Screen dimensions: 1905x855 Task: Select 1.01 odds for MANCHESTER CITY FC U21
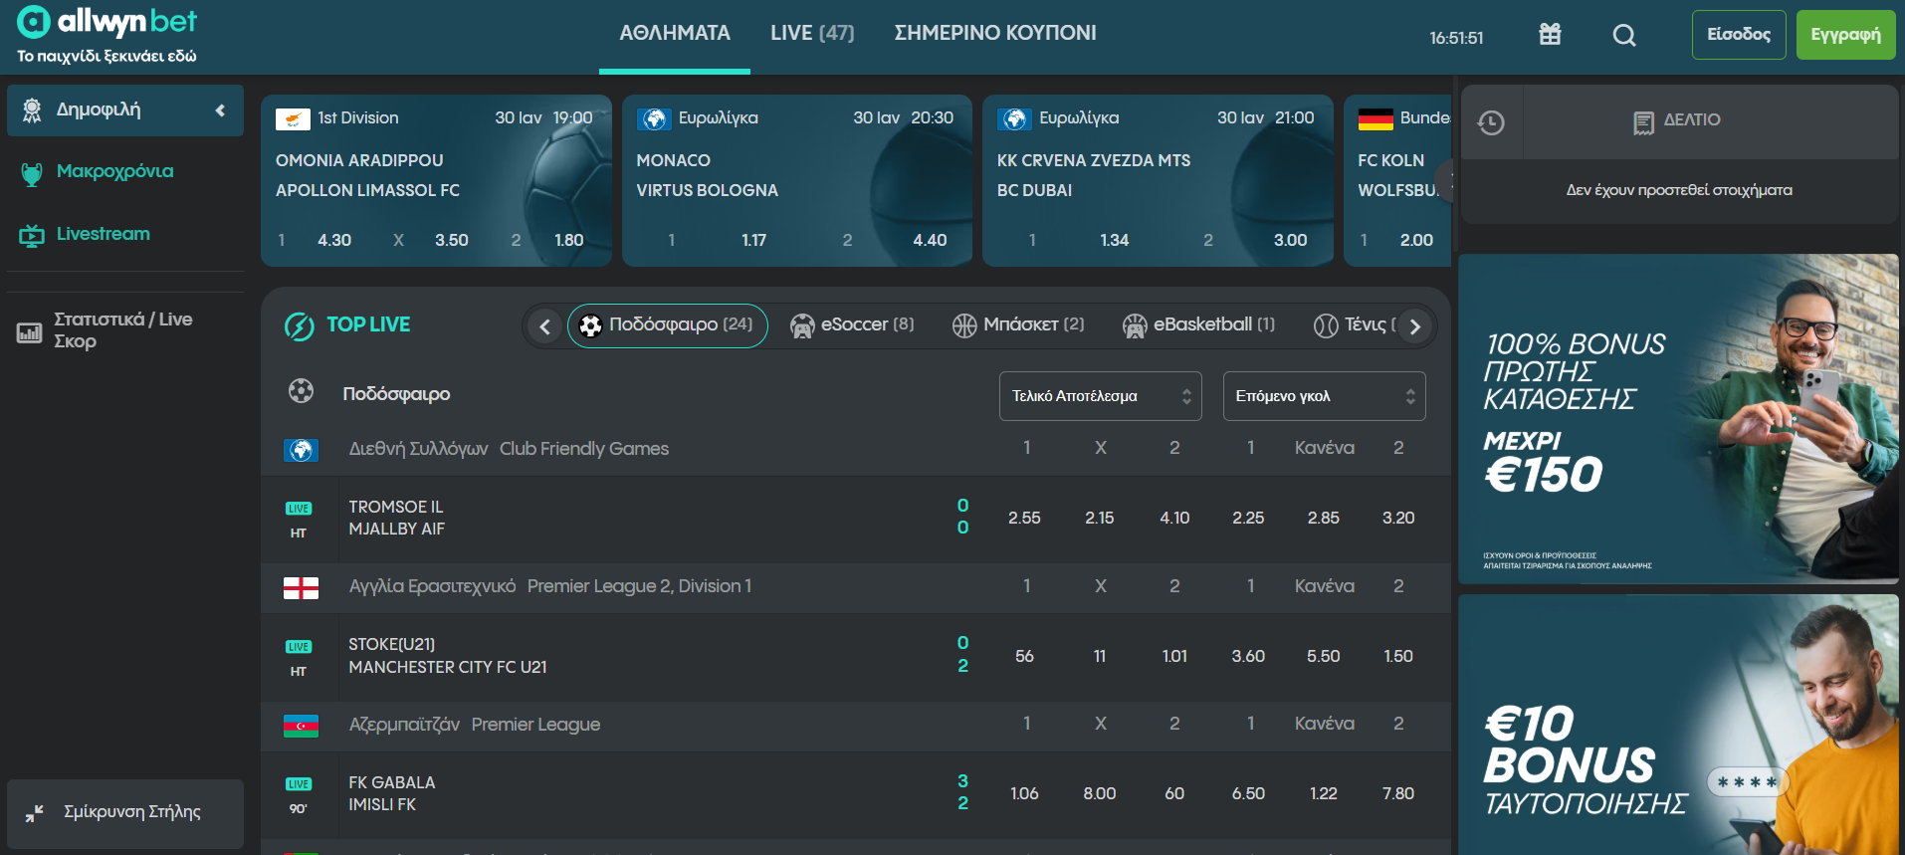(x=1174, y=657)
